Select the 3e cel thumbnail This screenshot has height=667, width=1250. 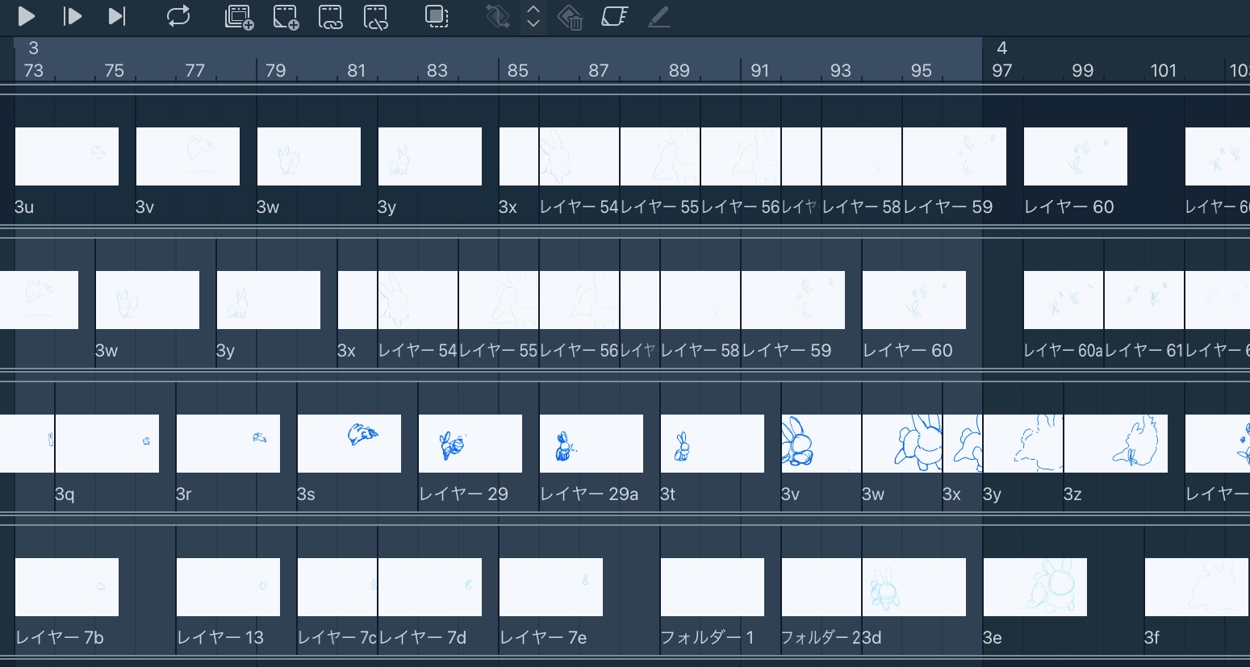pos(1035,587)
